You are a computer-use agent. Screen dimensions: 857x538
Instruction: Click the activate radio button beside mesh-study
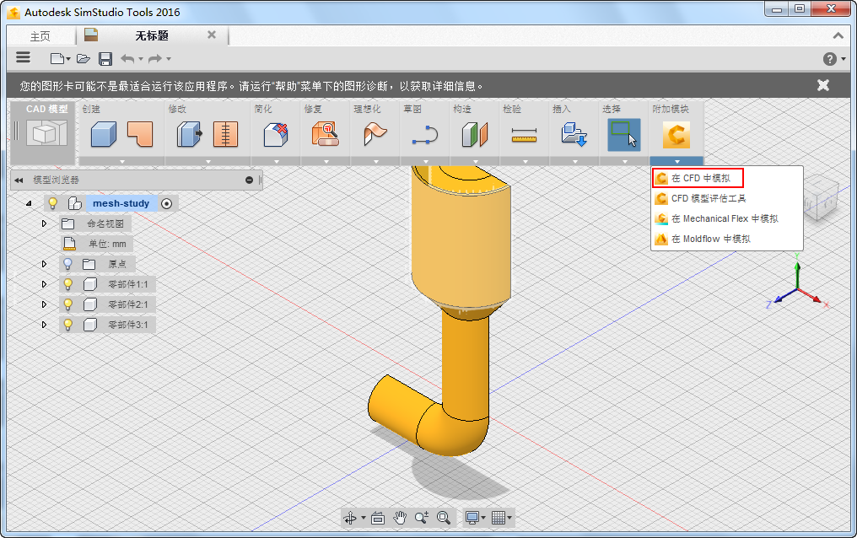167,204
